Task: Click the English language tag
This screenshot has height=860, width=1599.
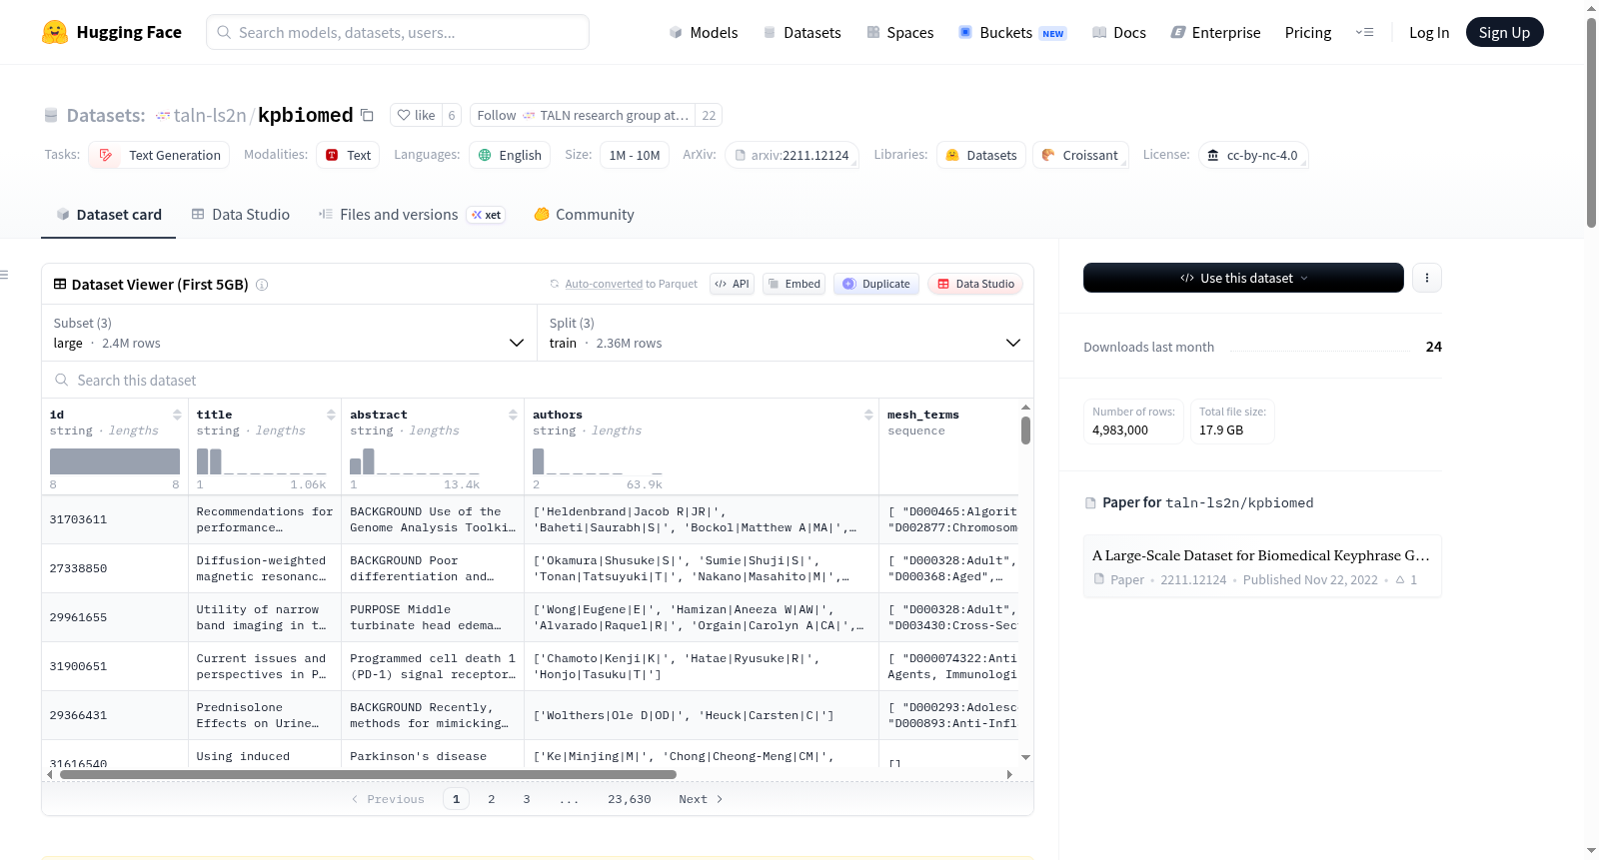Action: coord(510,155)
